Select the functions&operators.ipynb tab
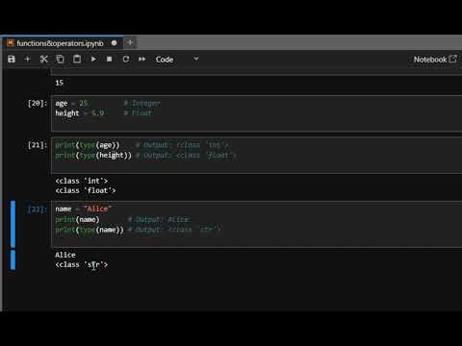 [63, 43]
